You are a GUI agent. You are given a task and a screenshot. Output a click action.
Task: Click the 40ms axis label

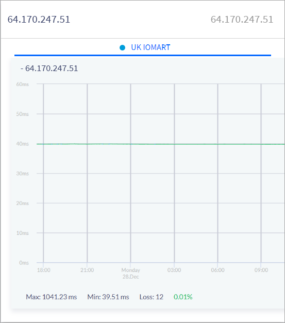click(x=23, y=144)
